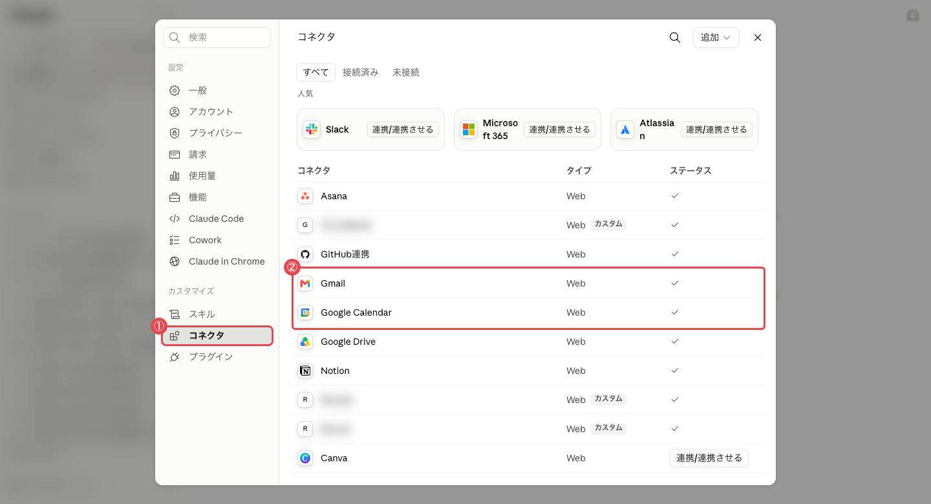Select the GitHub logo icon
Screen dimensions: 931x504
pos(305,254)
